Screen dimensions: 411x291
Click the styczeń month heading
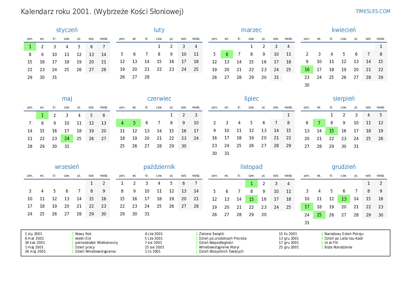coord(67,30)
